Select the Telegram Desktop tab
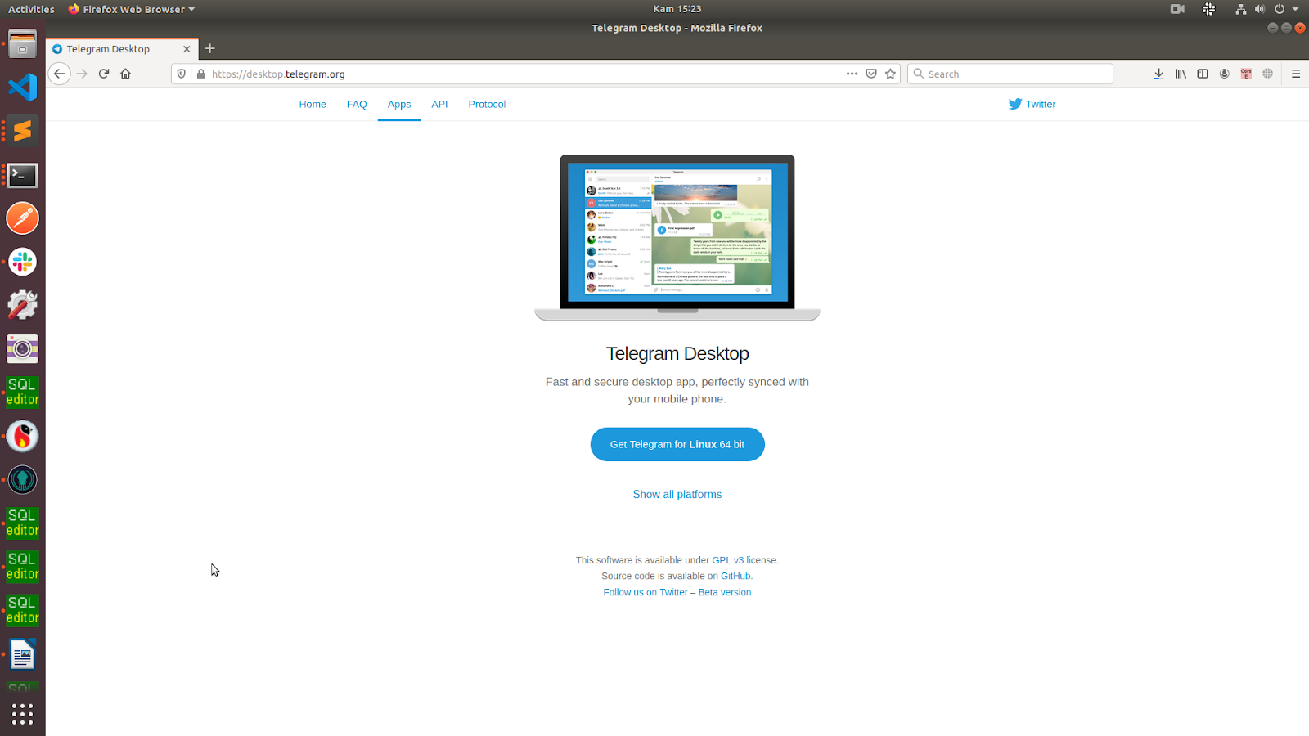1309x736 pixels. coord(122,49)
